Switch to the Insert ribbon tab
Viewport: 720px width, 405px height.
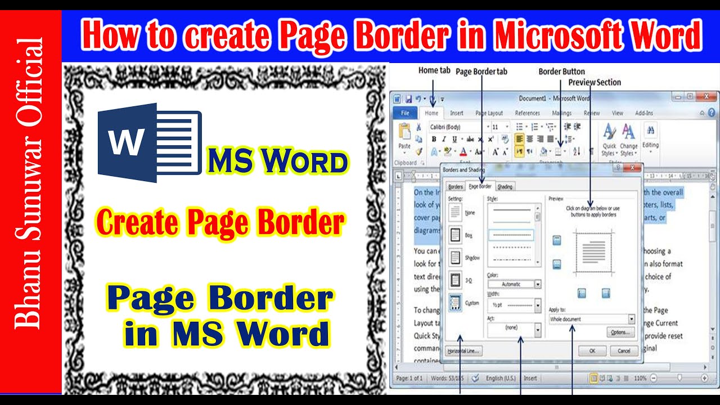457,113
